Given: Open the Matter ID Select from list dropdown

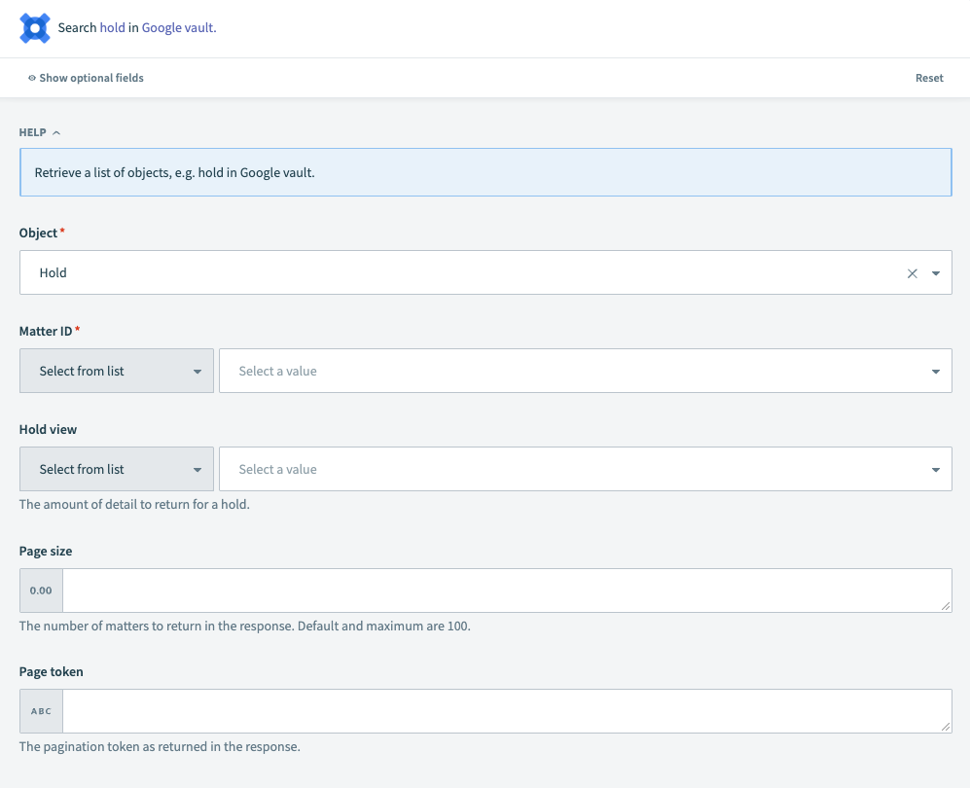Looking at the screenshot, I should [116, 371].
